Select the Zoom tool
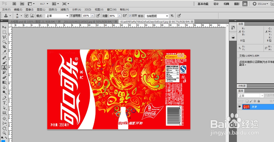The width and height of the screenshot is (274, 142). (4, 133)
